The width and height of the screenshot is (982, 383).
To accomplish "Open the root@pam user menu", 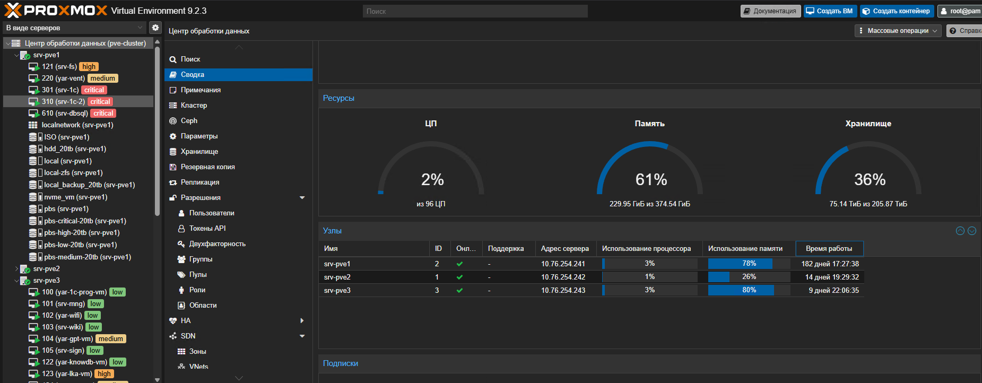I will coord(960,11).
